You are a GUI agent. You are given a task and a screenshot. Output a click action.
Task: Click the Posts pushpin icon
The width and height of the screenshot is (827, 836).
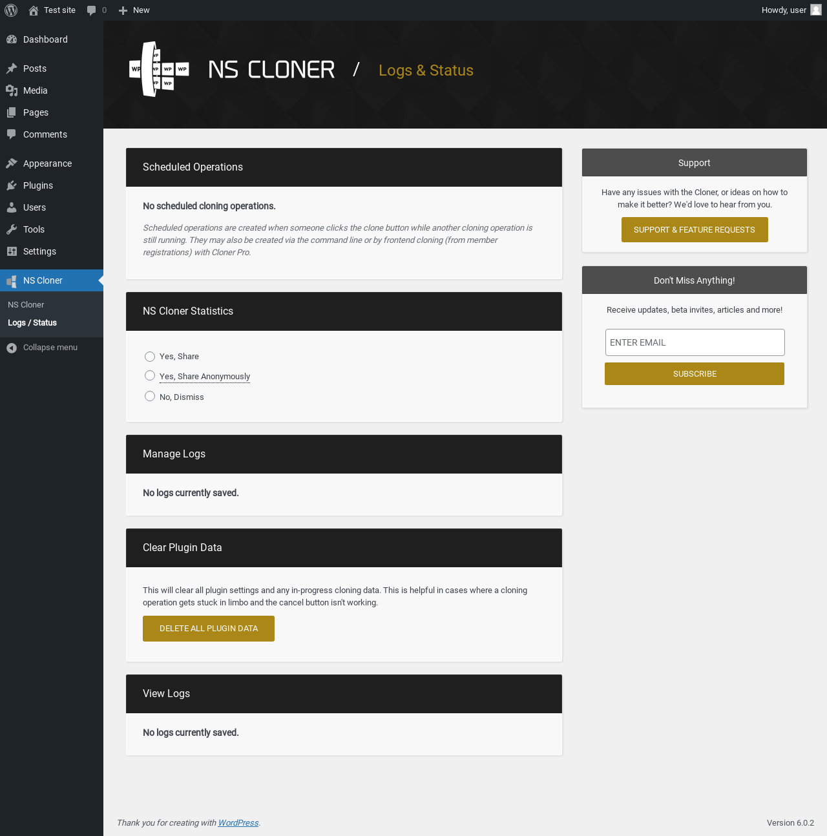pos(12,68)
